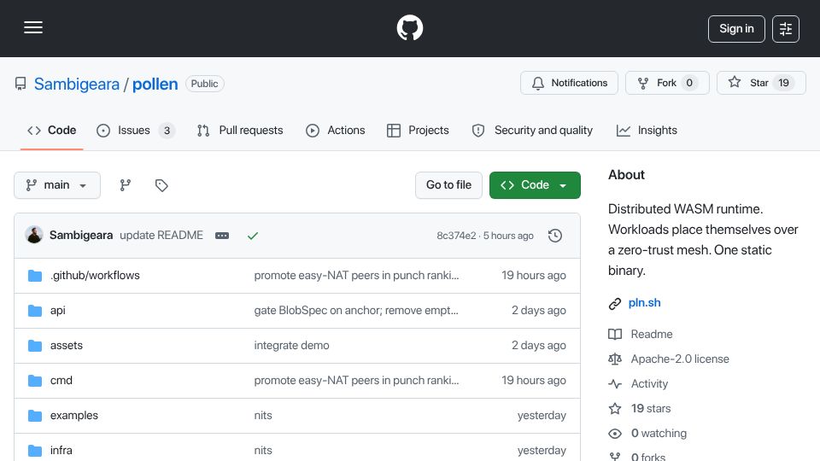Viewport: 820px width, 461px height.
Task: Open the Insights tab
Action: click(x=647, y=130)
